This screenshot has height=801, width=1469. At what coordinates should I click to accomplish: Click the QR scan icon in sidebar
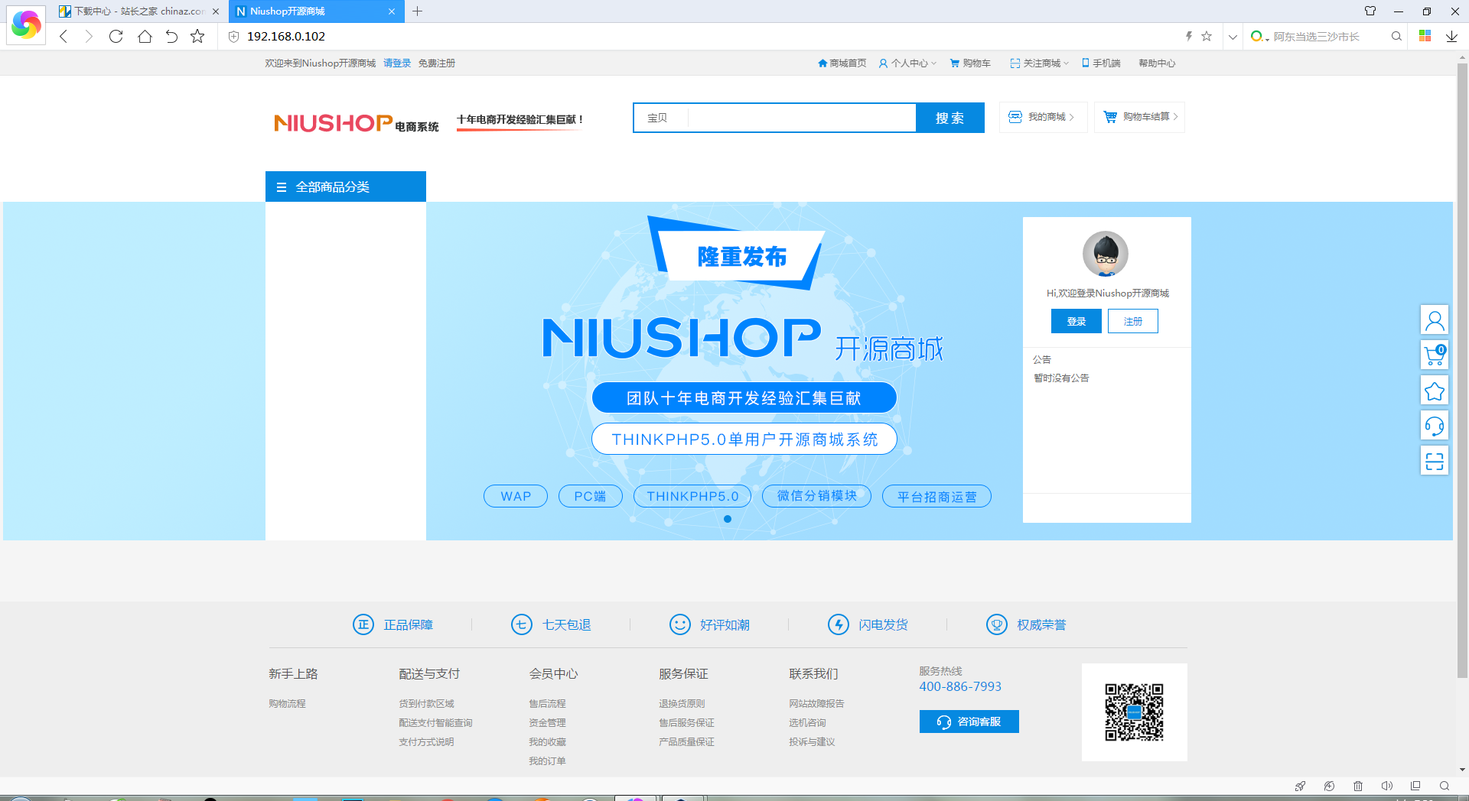pyautogui.click(x=1434, y=461)
